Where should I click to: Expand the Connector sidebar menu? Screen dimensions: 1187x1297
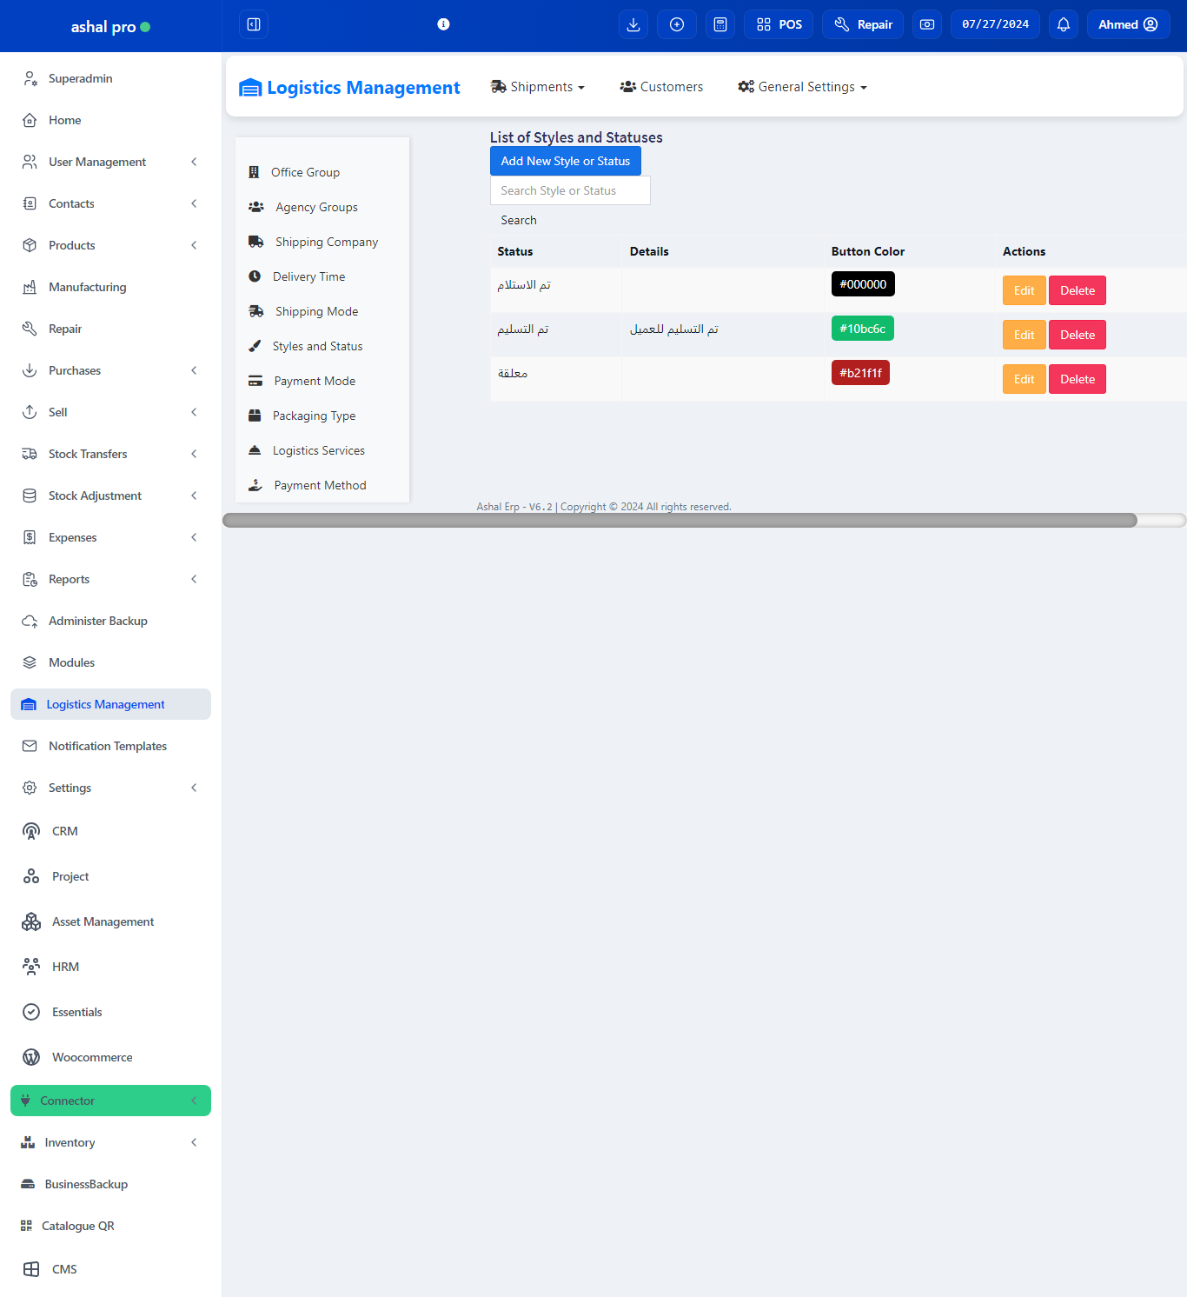pyautogui.click(x=110, y=1101)
